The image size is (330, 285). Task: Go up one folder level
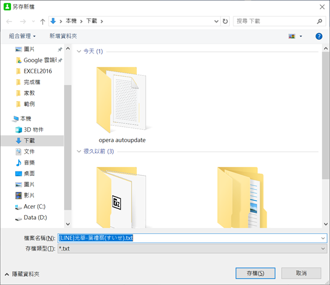tap(42, 22)
